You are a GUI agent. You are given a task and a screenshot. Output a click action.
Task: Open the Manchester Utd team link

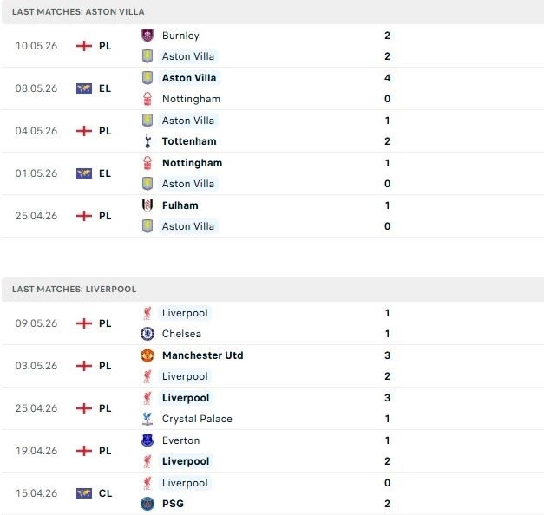[x=203, y=355]
